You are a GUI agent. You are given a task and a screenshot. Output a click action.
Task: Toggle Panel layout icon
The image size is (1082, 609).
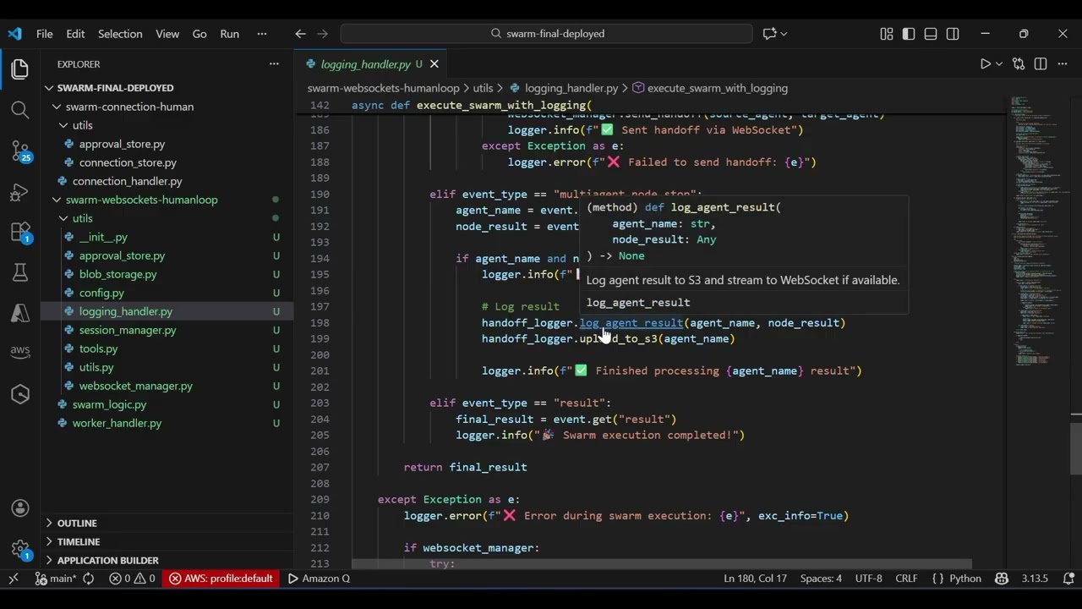[x=931, y=34]
